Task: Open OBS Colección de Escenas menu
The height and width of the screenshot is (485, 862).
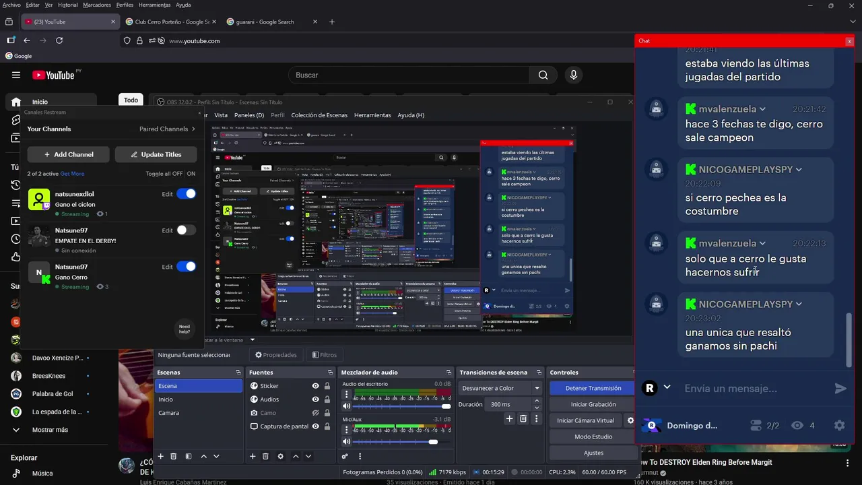Action: coord(319,115)
